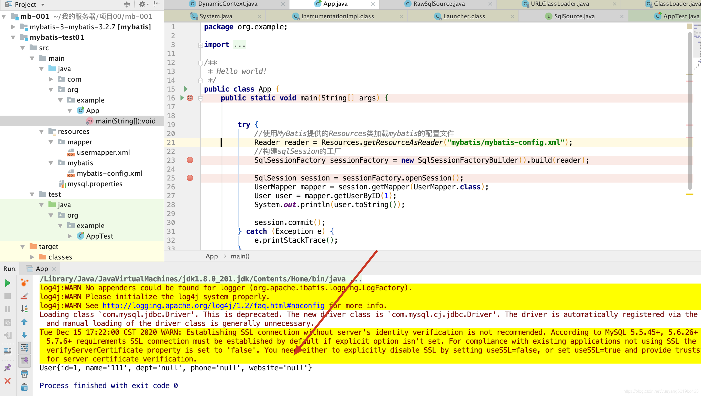Select the usermapper.xml file in project tree

(x=103, y=152)
